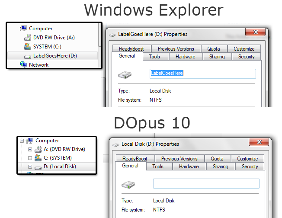The width and height of the screenshot is (282, 218).
Task: Click the volume label field containing LabelGoesHere
Action: (x=203, y=74)
